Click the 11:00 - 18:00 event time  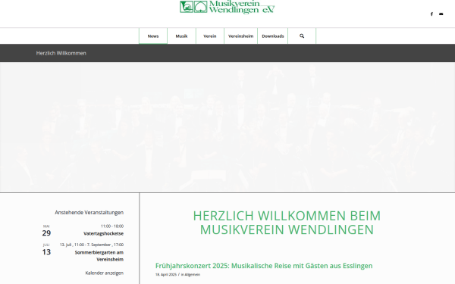(x=112, y=226)
